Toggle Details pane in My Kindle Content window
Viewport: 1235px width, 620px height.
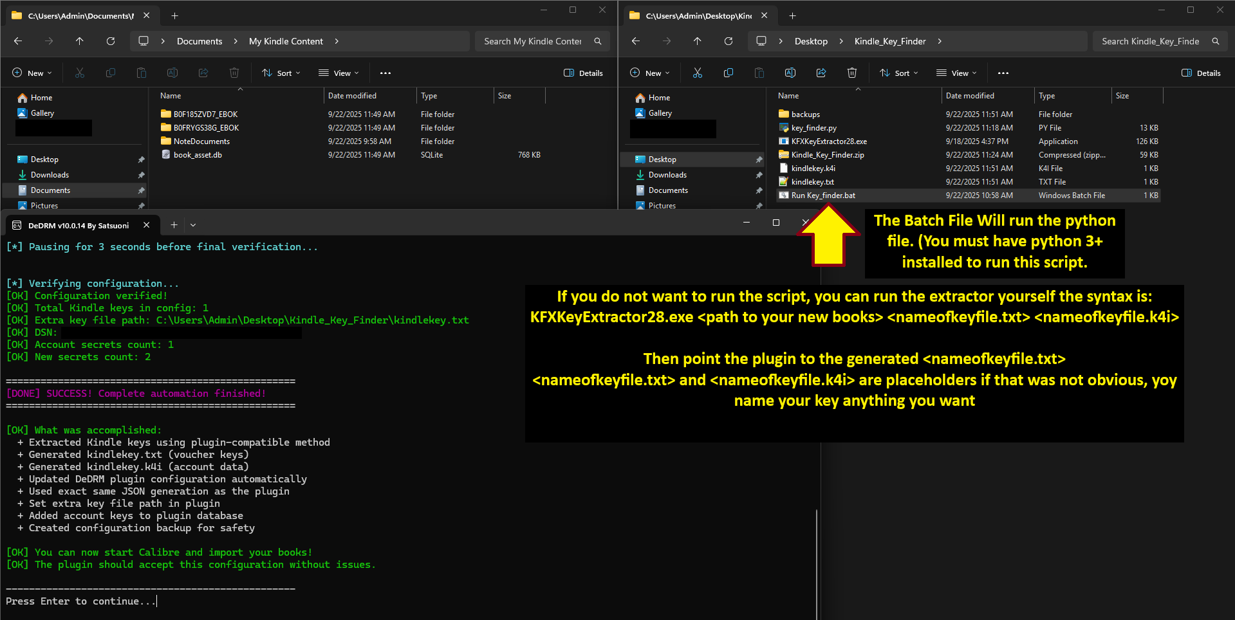tap(583, 73)
